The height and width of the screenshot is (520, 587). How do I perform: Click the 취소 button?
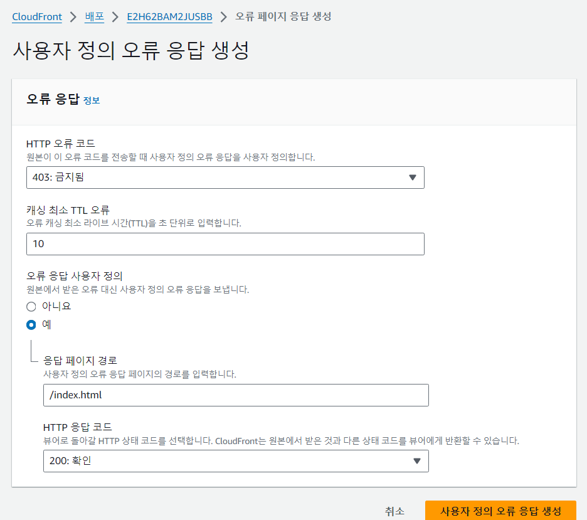(x=394, y=511)
